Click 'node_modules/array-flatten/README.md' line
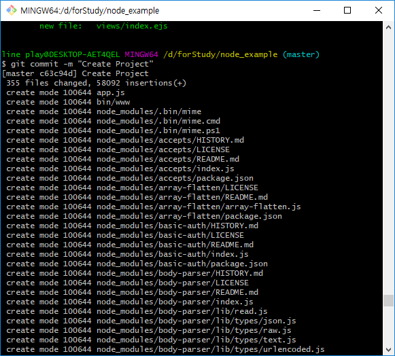Screen dimensions: 395x356 coord(137,198)
